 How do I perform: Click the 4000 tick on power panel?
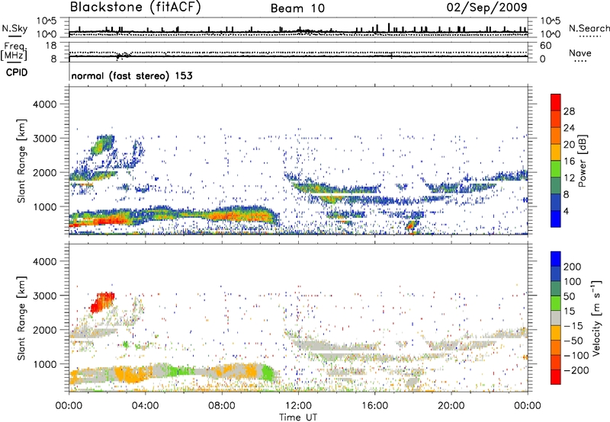(x=45, y=104)
